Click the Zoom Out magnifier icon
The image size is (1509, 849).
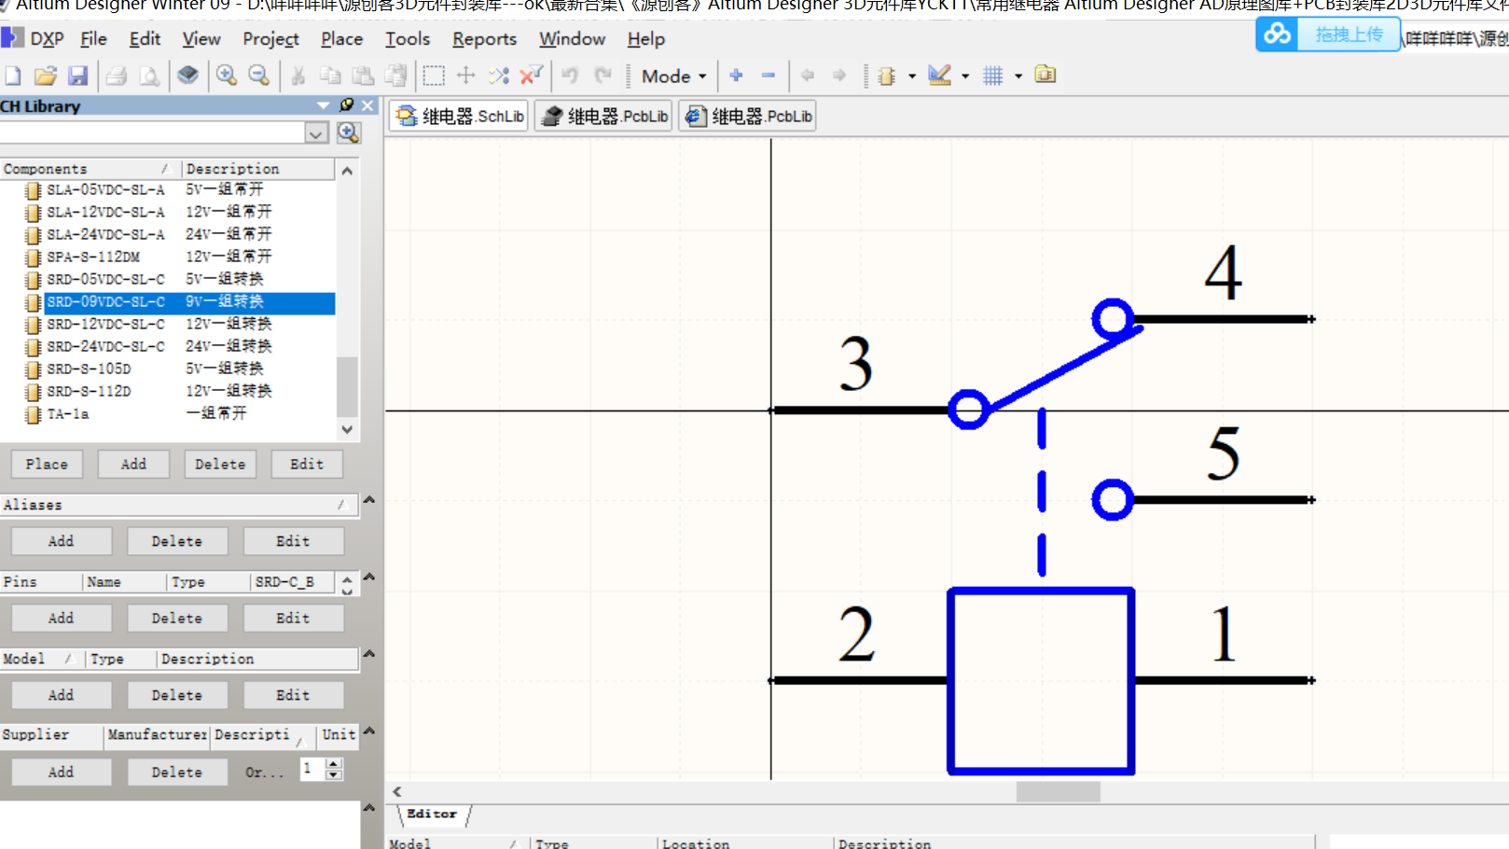pos(259,76)
